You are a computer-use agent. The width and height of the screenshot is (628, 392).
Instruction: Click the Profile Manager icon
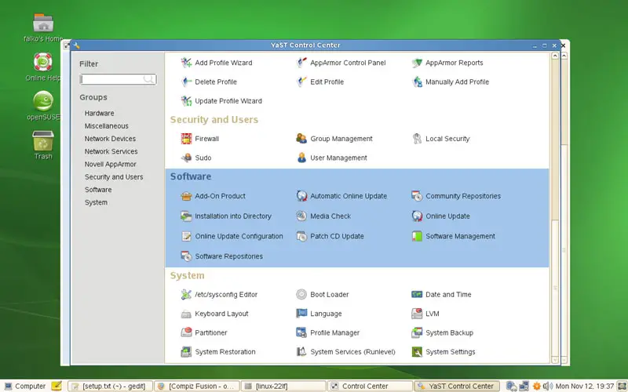pyautogui.click(x=301, y=332)
